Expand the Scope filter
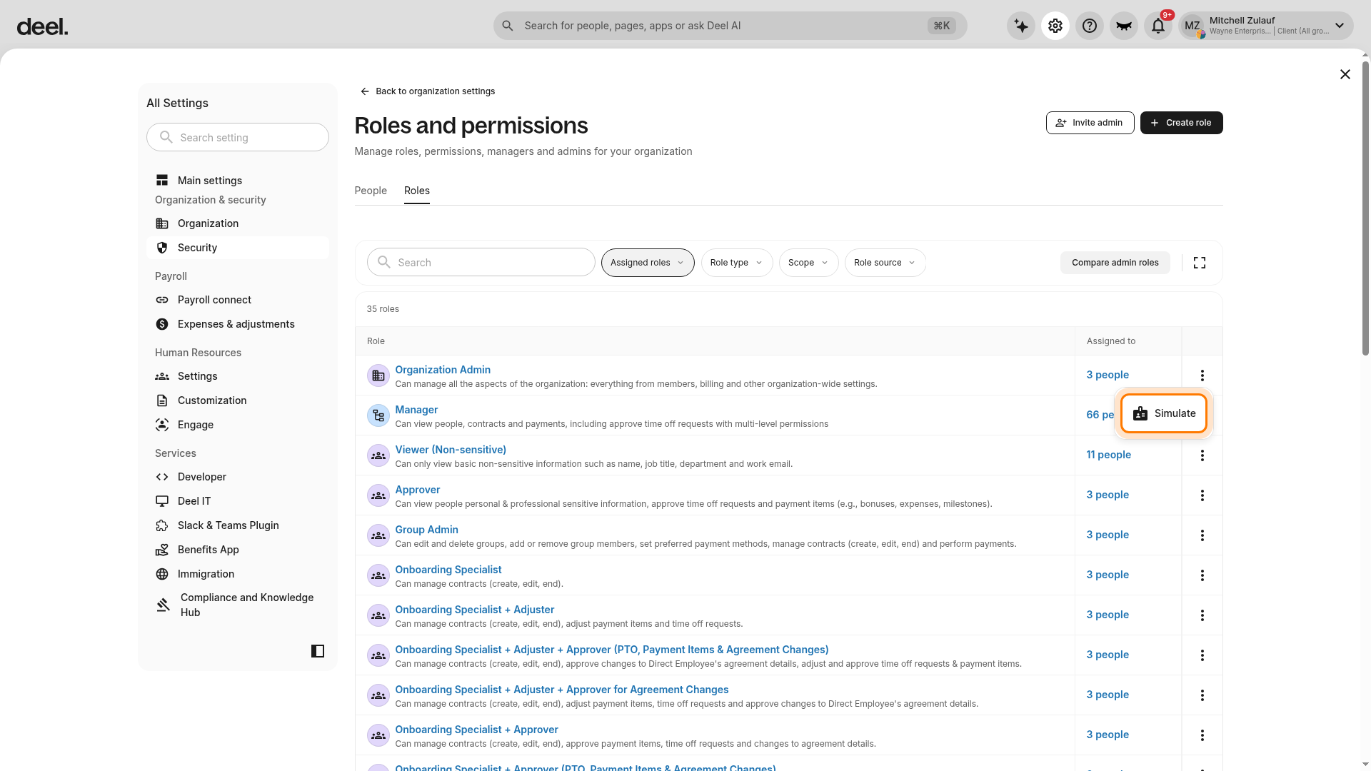The width and height of the screenshot is (1371, 771). 808,263
